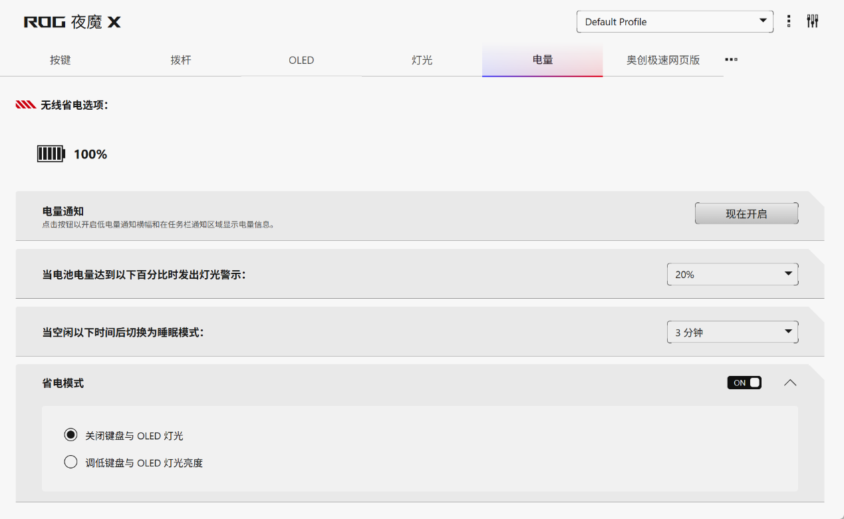Collapse the 省电模式 section with the chevron
844x519 pixels.
(789, 383)
